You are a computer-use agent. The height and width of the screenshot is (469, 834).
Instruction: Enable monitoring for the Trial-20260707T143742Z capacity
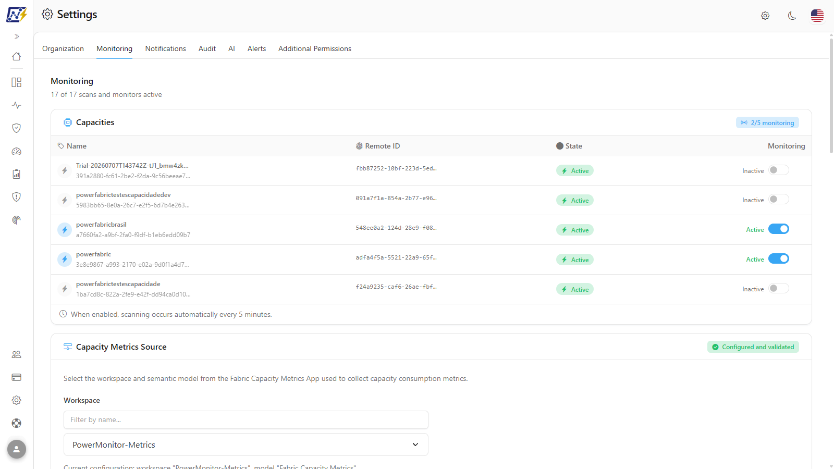coord(779,170)
